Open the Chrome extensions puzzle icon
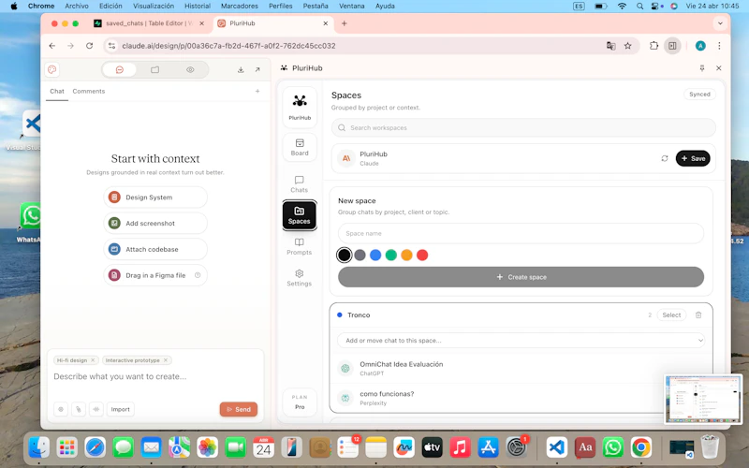 pyautogui.click(x=654, y=46)
